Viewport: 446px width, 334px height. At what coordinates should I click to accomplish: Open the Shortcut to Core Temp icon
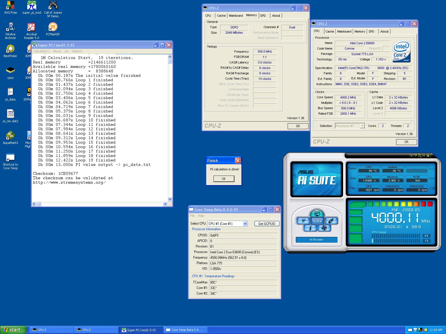[x=10, y=161]
